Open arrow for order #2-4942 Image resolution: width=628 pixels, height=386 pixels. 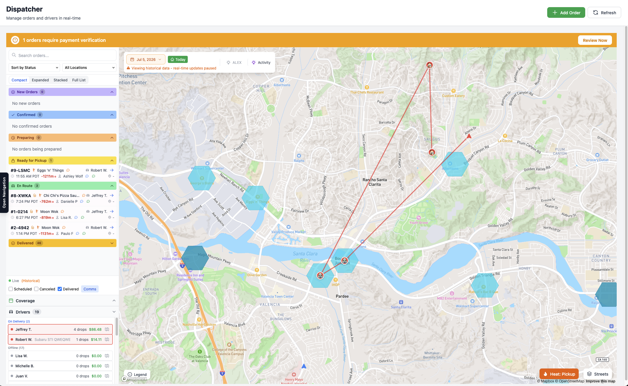tap(112, 227)
